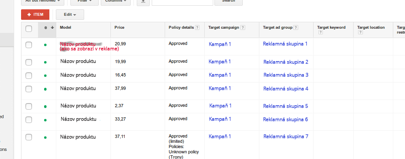Sort by the Price column header

[120, 28]
